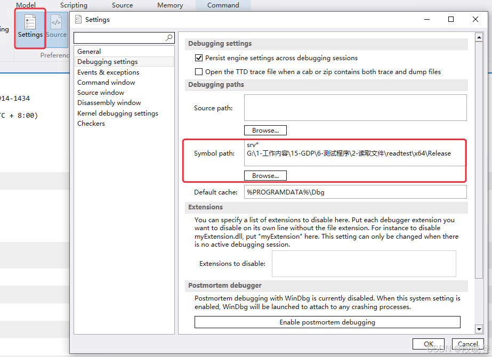This screenshot has width=492, height=357.
Task: Click the Extensions to disable text box
Action: point(364,263)
